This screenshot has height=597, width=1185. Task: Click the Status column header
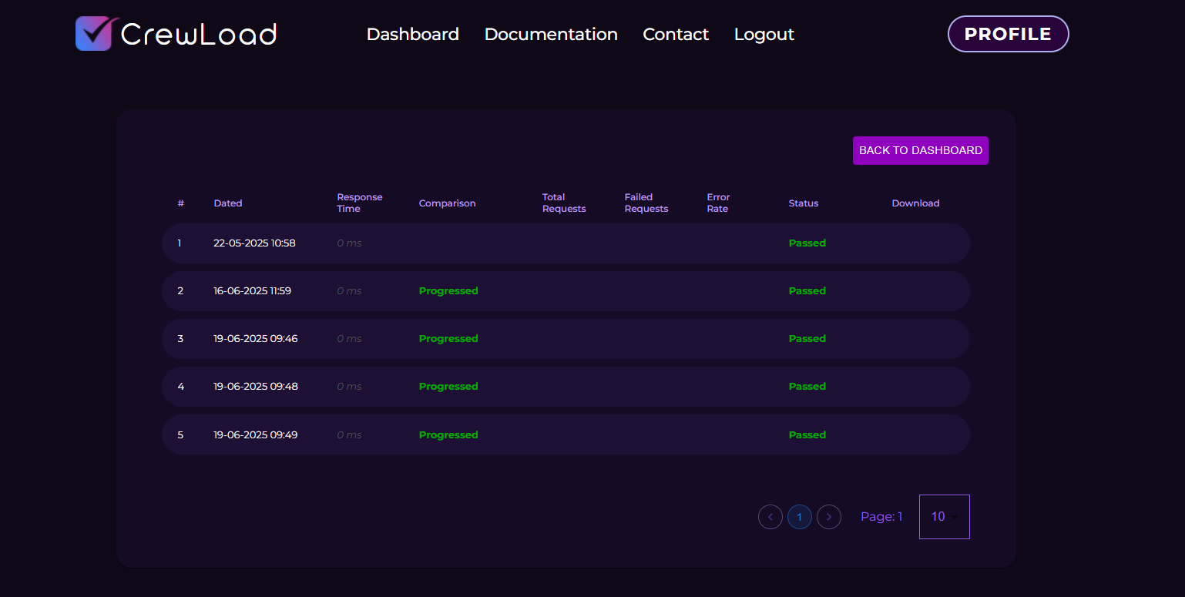tap(803, 203)
